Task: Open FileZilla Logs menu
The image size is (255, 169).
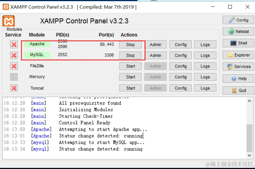Action: coord(205,66)
